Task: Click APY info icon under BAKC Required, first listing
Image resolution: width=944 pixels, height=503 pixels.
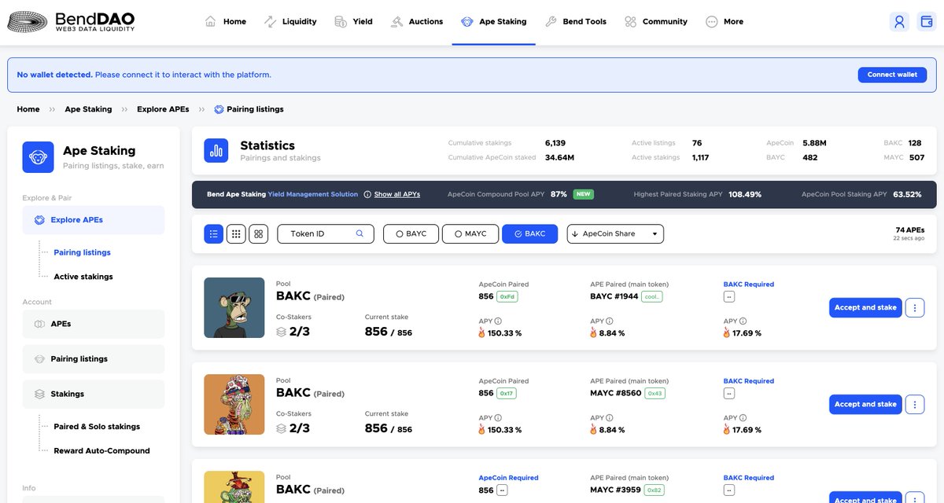Action: tap(743, 321)
